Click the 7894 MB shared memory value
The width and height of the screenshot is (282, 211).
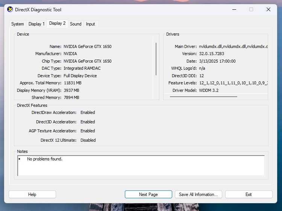(71, 97)
